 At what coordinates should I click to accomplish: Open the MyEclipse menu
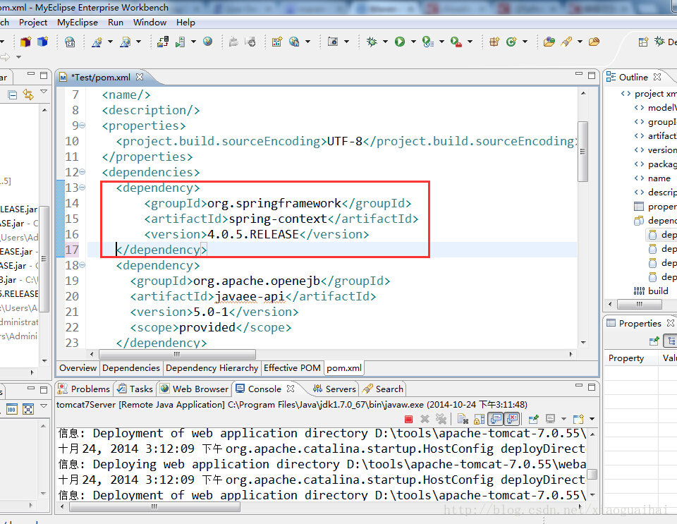(x=78, y=23)
